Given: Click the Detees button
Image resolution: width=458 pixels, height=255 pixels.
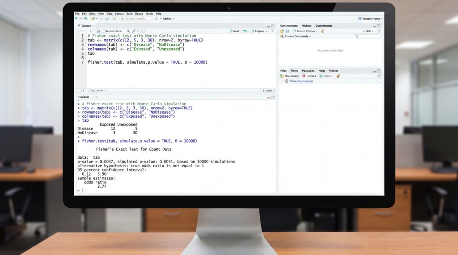Looking at the screenshot, I should coord(310,76).
